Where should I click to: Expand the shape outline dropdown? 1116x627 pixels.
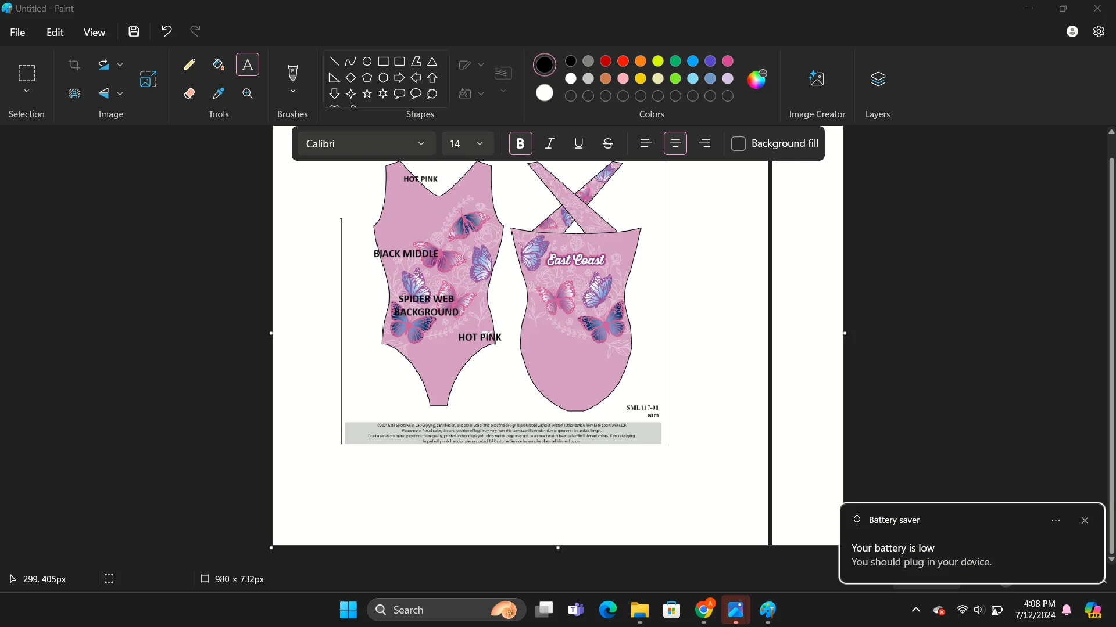(481, 64)
